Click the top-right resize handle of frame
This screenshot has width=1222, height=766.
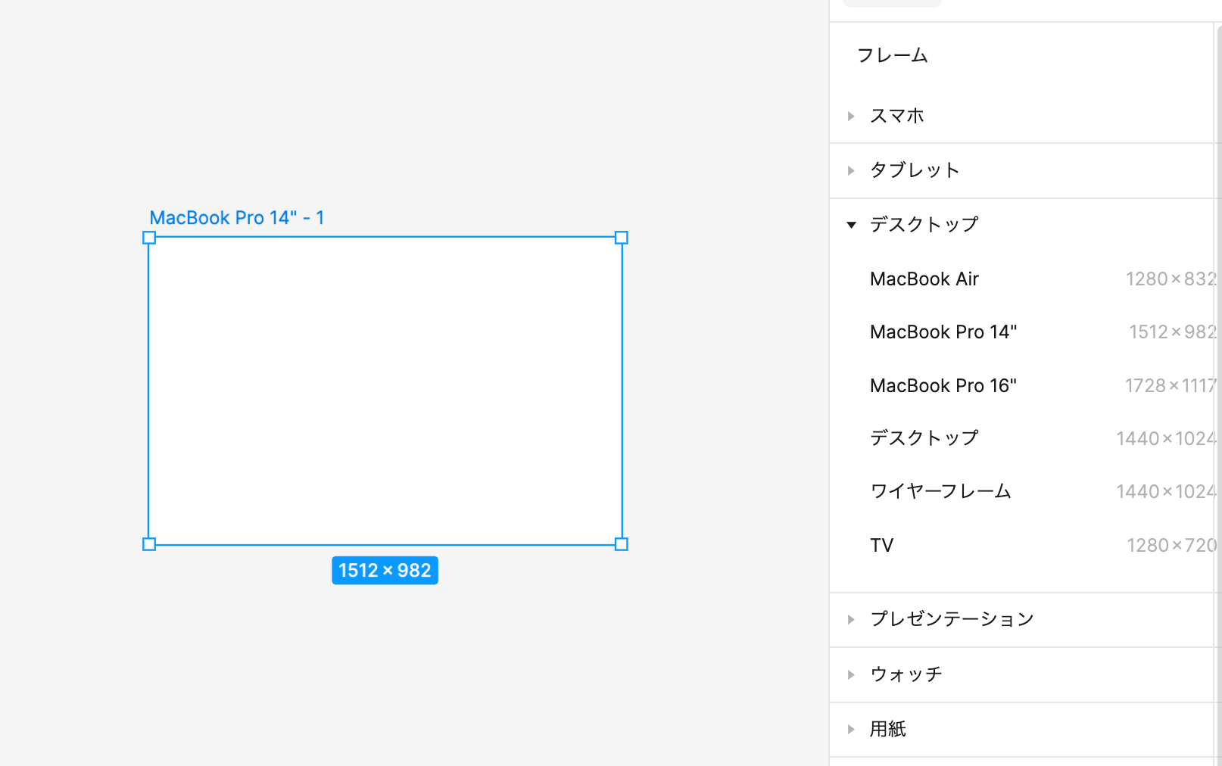point(622,238)
